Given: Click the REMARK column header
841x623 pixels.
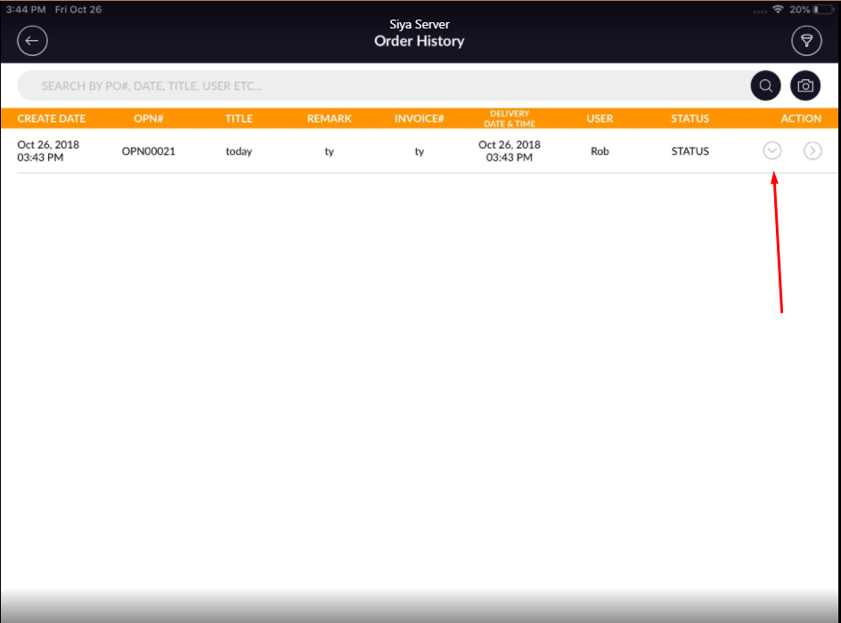Looking at the screenshot, I should 330,118.
